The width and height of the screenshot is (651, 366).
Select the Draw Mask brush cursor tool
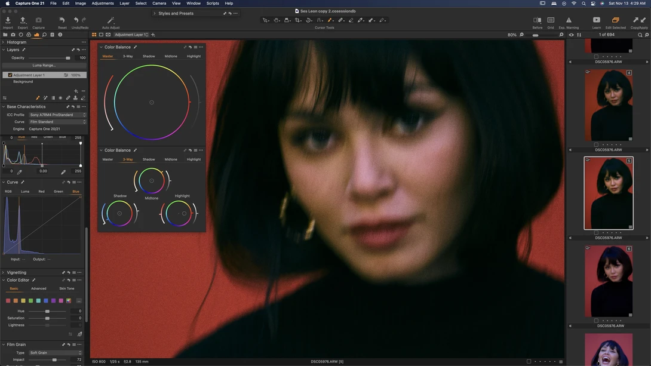[330, 20]
